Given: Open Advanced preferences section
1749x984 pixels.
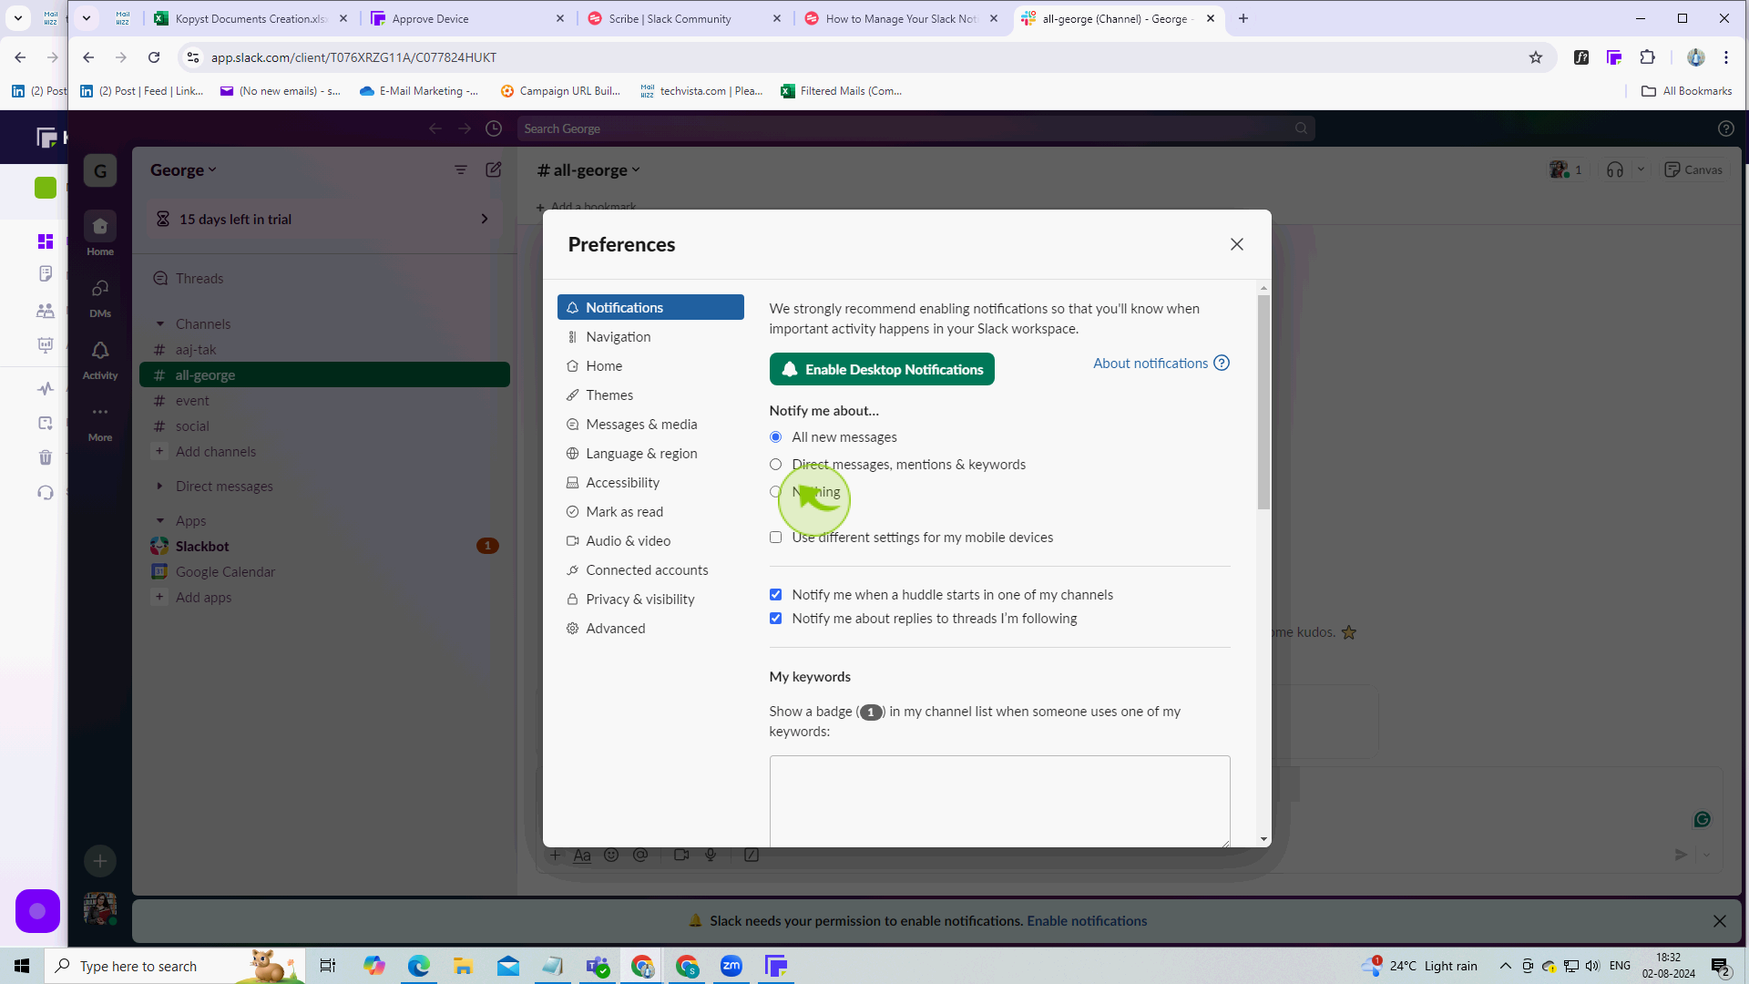Looking at the screenshot, I should click(650, 629).
